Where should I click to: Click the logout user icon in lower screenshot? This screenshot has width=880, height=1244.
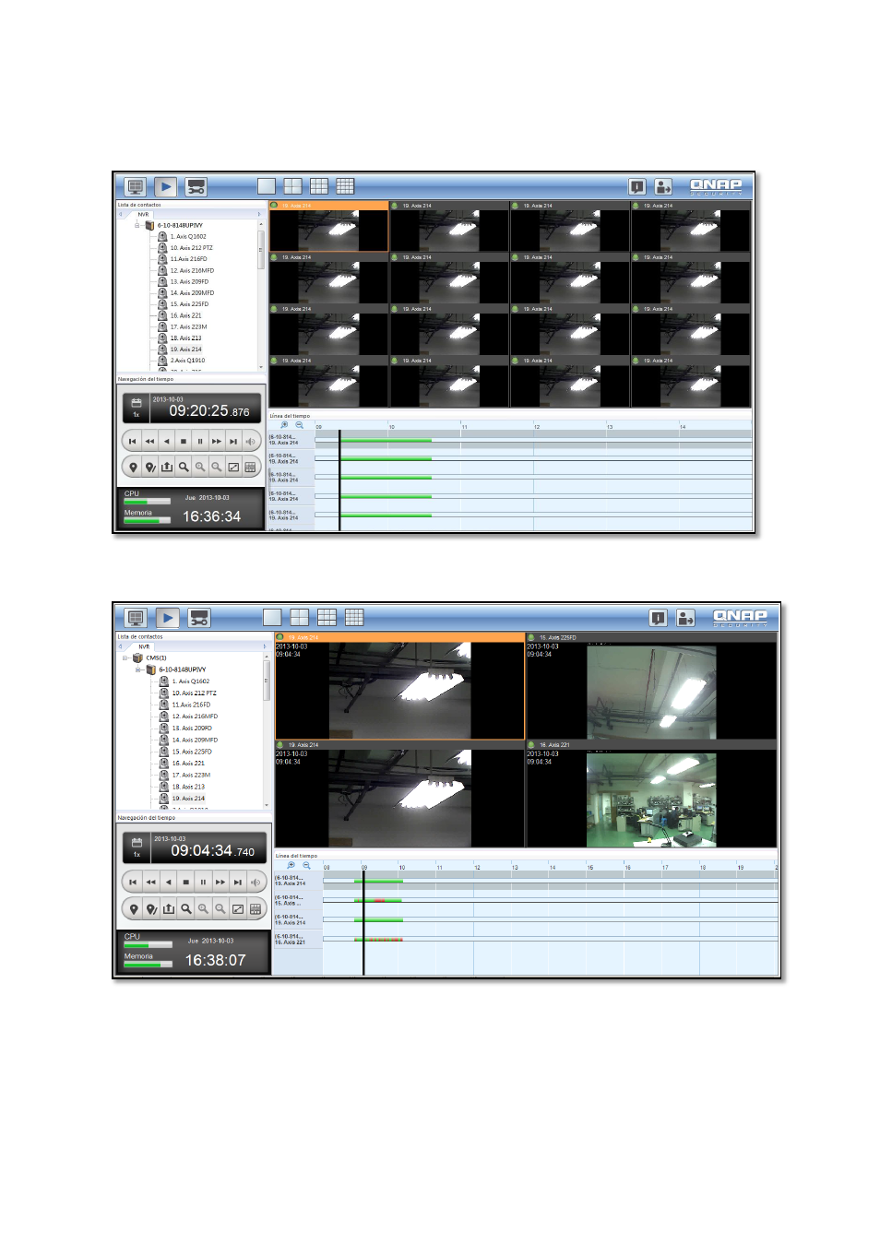tap(685, 618)
